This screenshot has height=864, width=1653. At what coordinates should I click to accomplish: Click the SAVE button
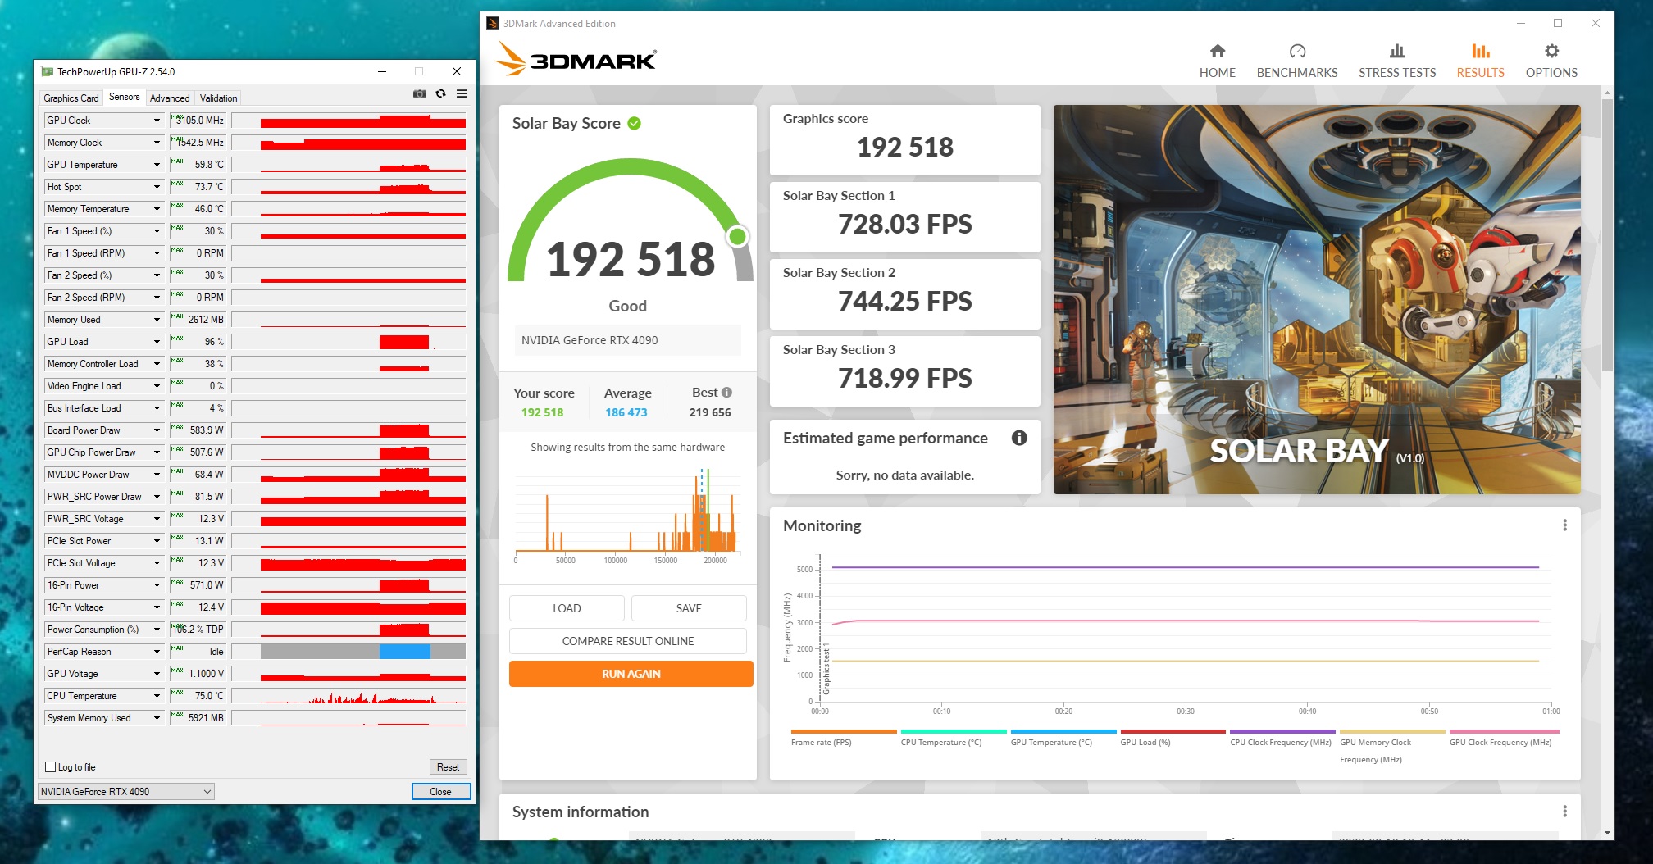point(689,608)
